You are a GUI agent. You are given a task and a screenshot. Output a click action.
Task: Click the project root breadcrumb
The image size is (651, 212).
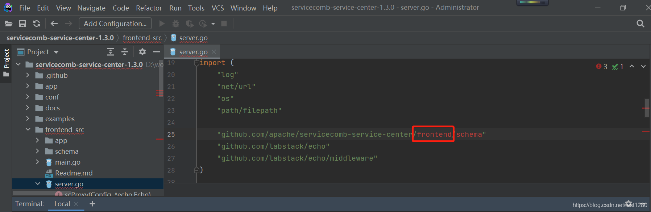pos(60,38)
